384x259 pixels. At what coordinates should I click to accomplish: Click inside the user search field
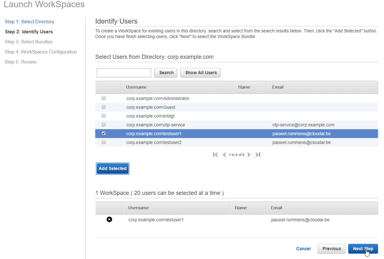tap(124, 73)
